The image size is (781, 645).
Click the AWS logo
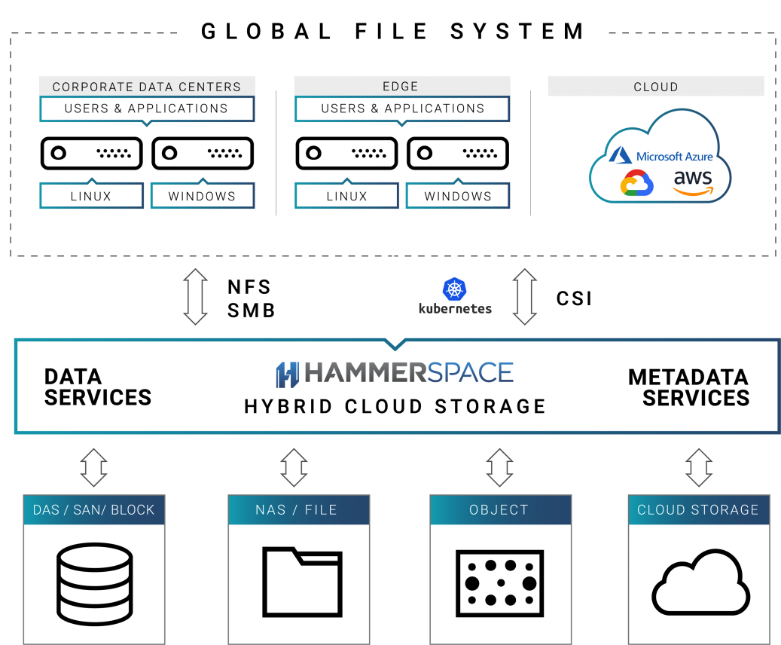pyautogui.click(x=693, y=183)
